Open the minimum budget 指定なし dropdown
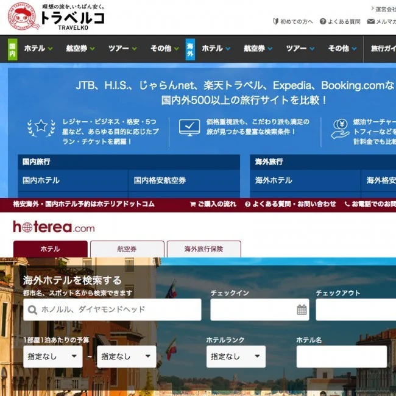 [52, 356]
